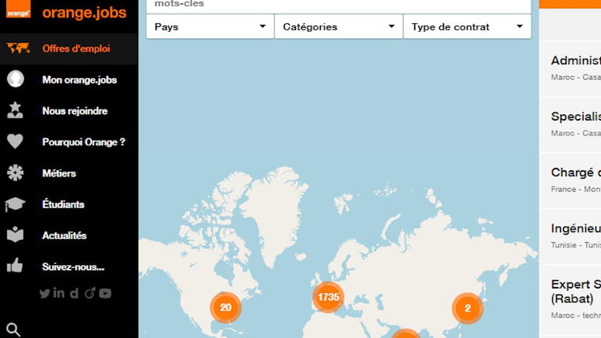Open the Dailymotion 'd' icon

point(74,293)
